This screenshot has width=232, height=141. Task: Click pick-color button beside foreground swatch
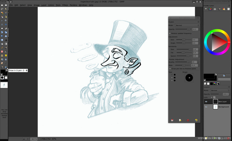tap(224, 76)
